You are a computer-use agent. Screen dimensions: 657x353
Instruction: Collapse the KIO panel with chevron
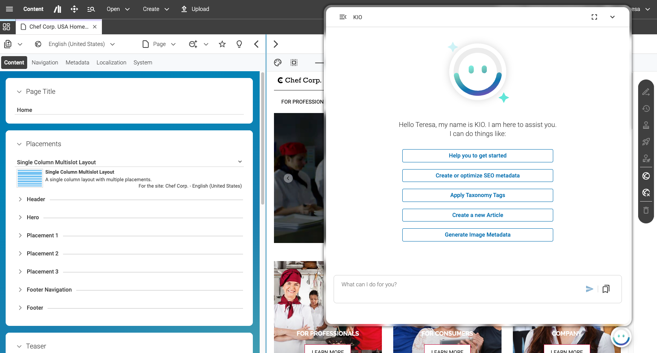pos(612,17)
